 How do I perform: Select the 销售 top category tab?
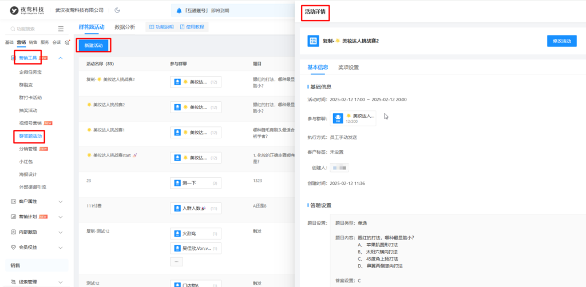coord(33,42)
